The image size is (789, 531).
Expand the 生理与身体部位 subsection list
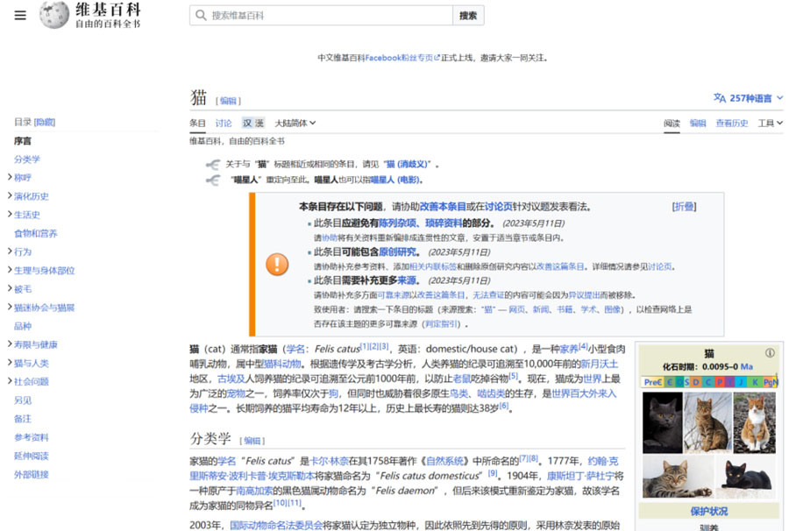click(x=10, y=270)
